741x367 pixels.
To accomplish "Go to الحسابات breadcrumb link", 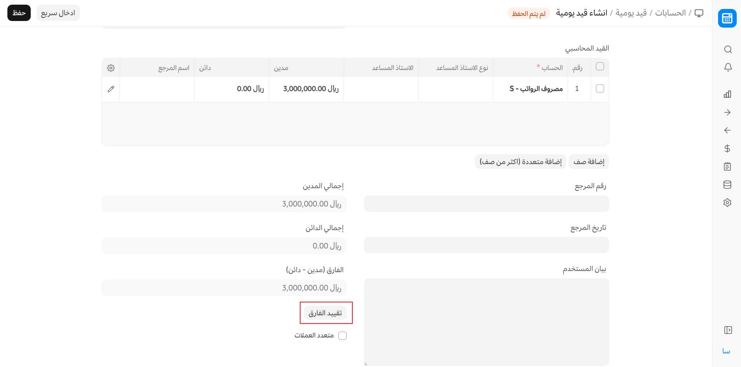I will tap(670, 13).
